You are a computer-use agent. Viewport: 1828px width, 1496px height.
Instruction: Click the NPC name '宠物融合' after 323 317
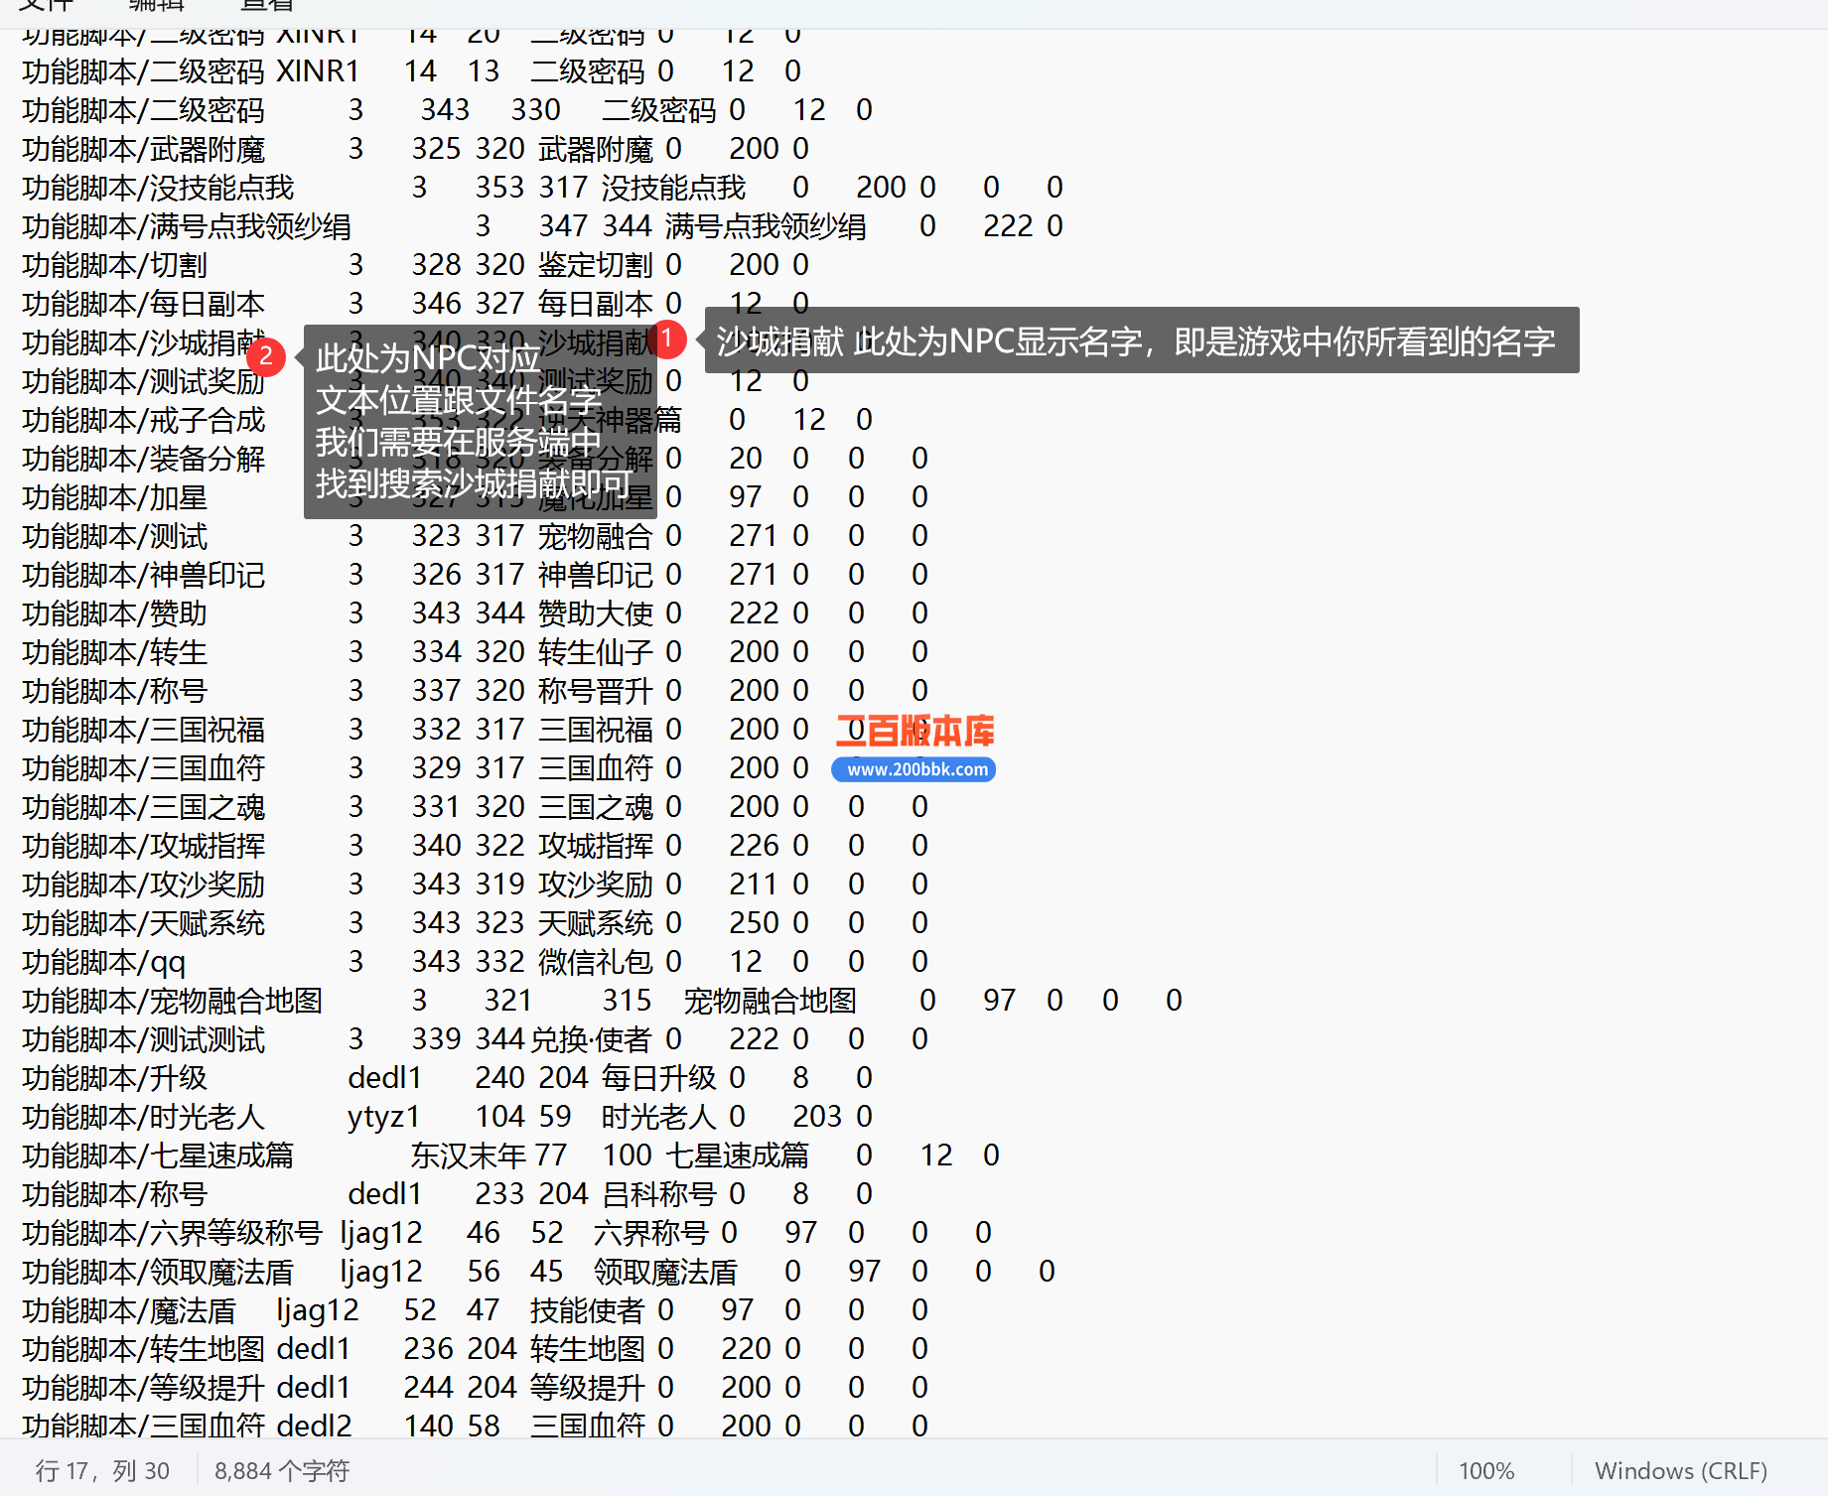pyautogui.click(x=596, y=536)
